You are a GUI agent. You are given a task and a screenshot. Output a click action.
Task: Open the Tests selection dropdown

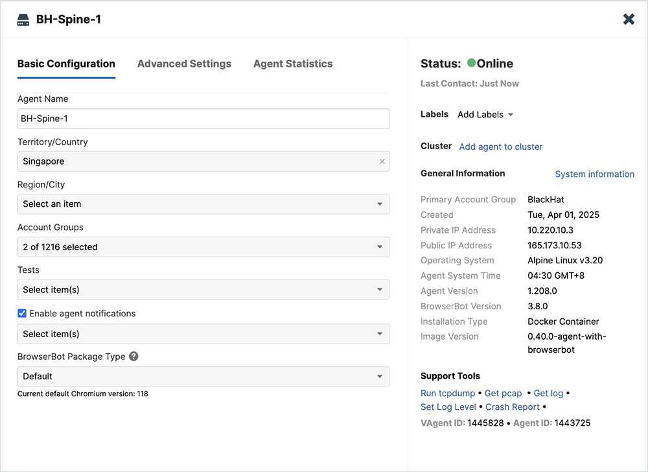203,290
